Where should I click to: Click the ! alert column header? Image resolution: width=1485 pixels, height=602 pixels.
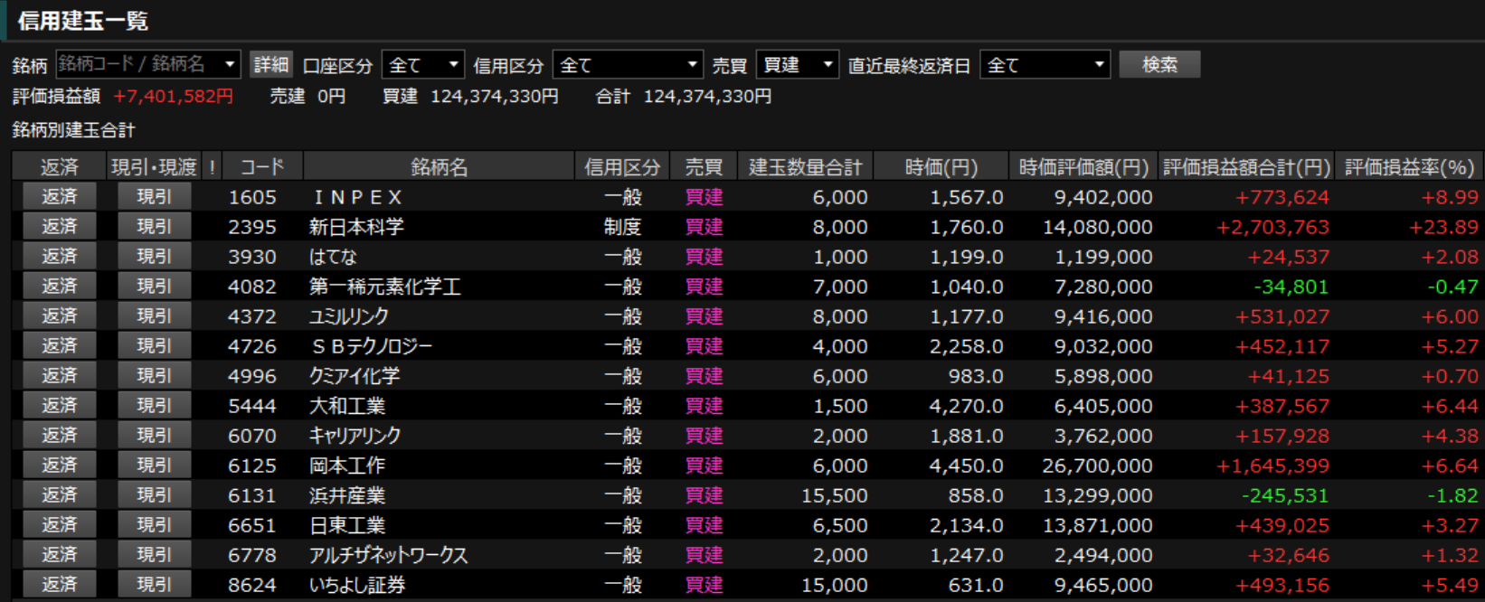212,167
